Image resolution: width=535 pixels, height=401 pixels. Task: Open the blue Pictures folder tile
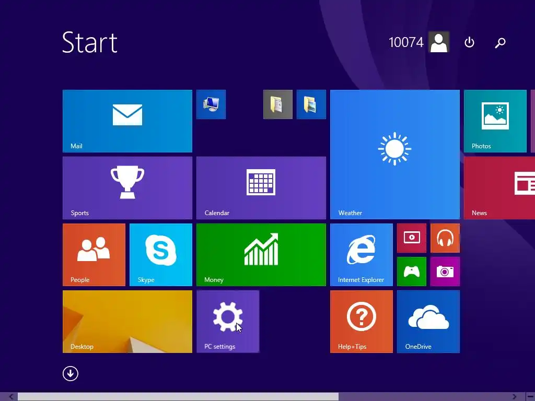(x=311, y=104)
